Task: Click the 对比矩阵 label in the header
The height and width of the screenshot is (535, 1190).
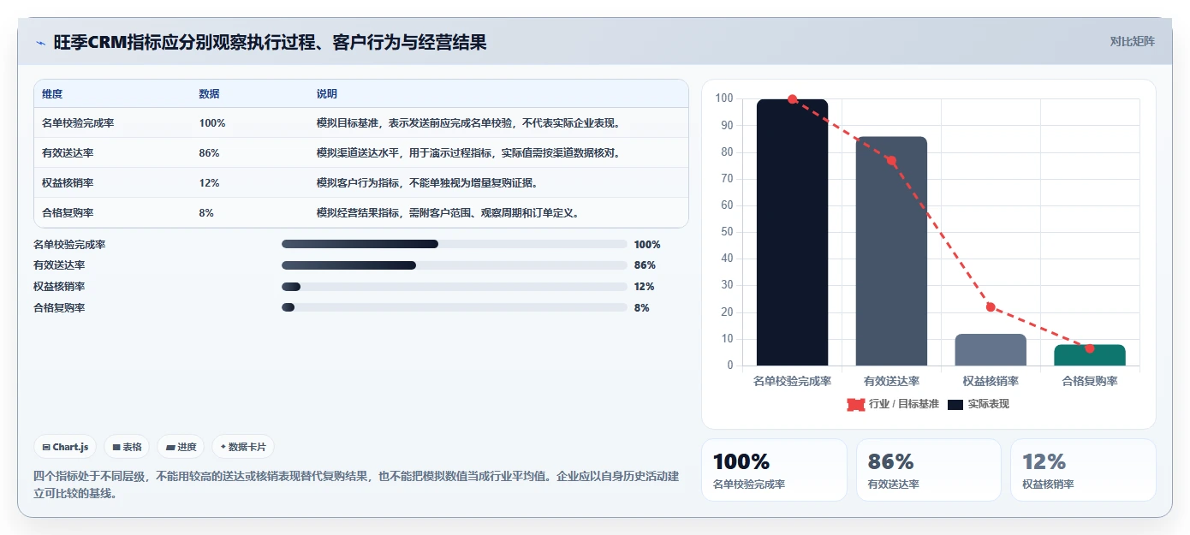Action: [1132, 41]
